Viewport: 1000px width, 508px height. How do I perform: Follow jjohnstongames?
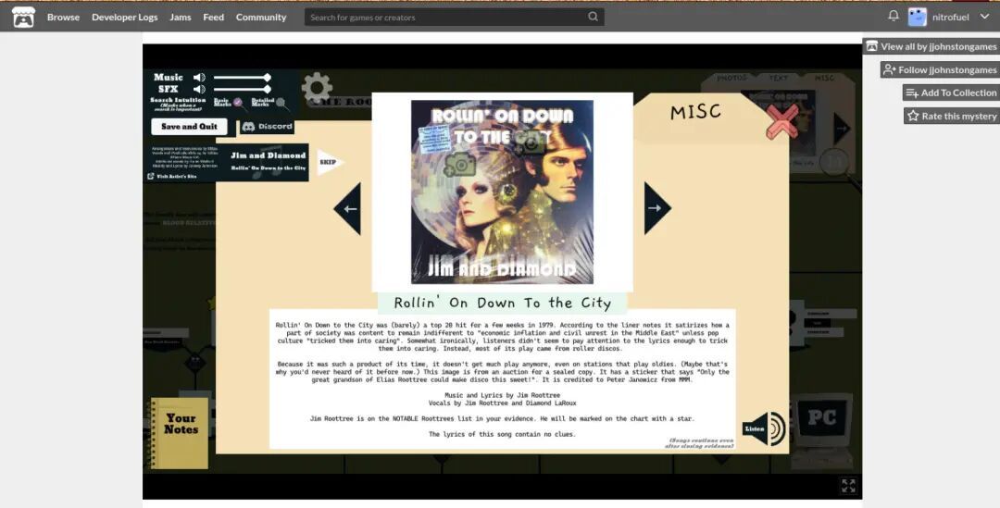click(940, 69)
